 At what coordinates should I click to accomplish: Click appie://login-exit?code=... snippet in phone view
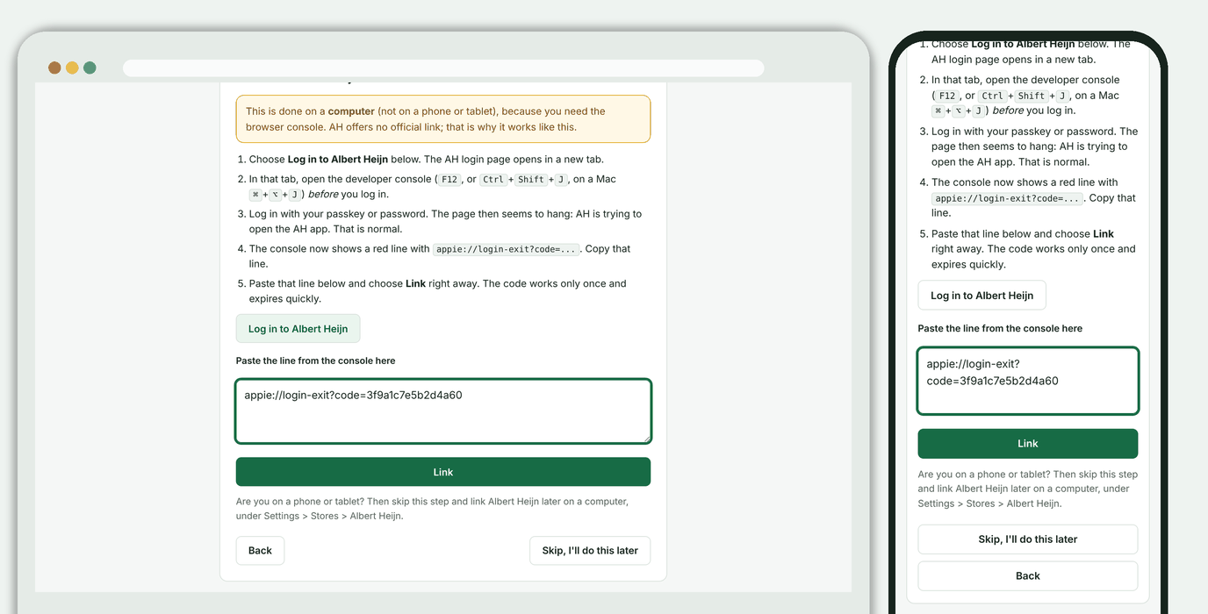[x=1008, y=198]
